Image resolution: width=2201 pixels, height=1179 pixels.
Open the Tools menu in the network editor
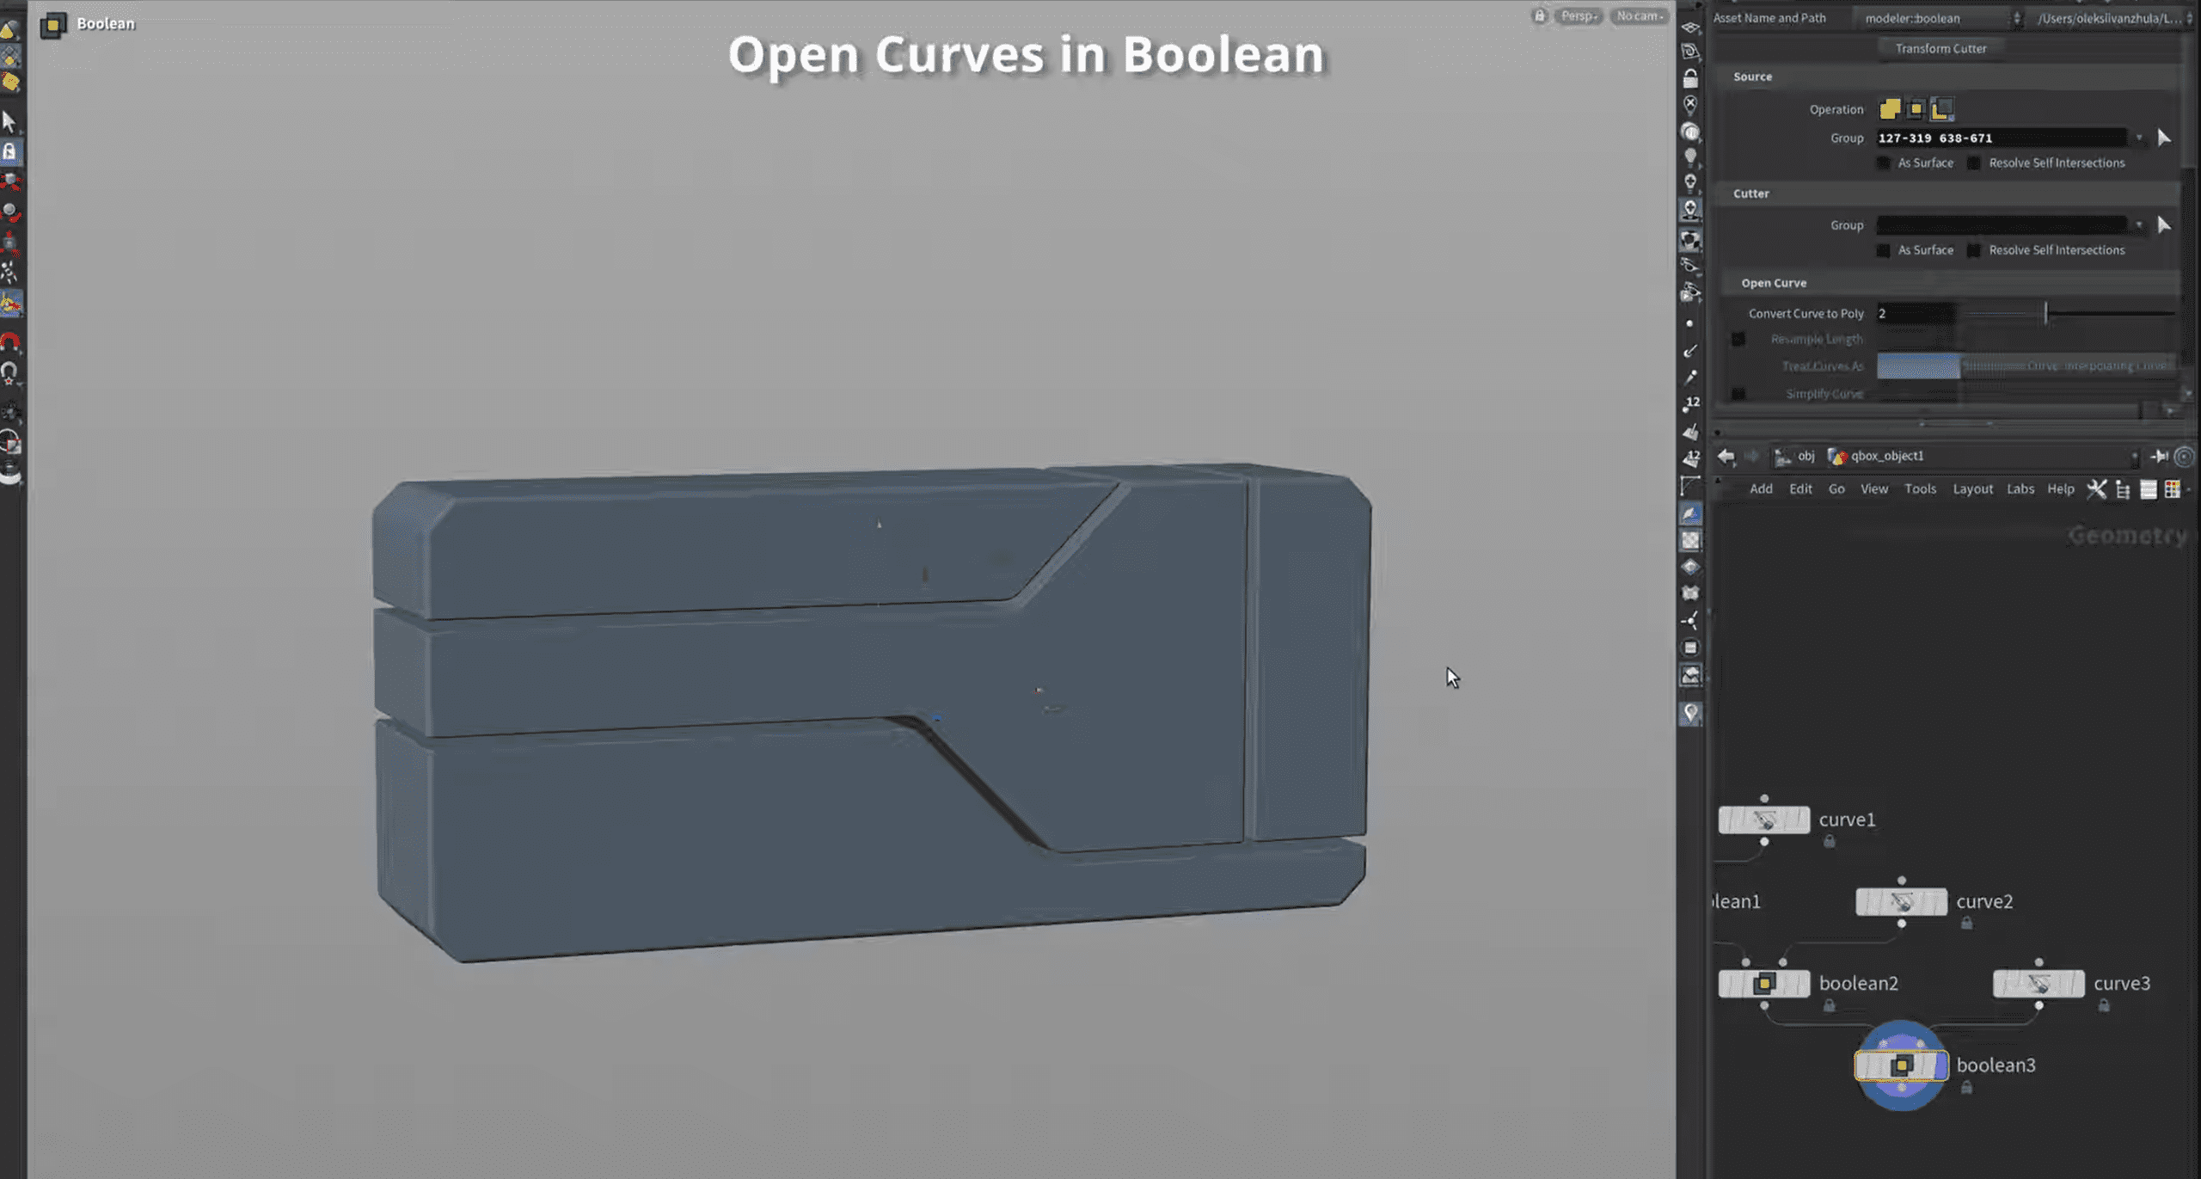tap(1921, 488)
